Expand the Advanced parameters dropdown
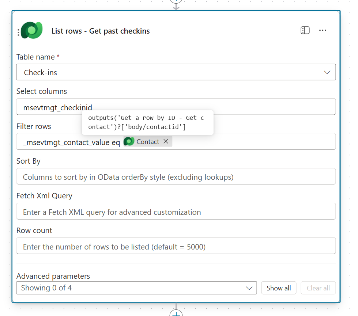The width and height of the screenshot is (358, 316). pyautogui.click(x=136, y=288)
